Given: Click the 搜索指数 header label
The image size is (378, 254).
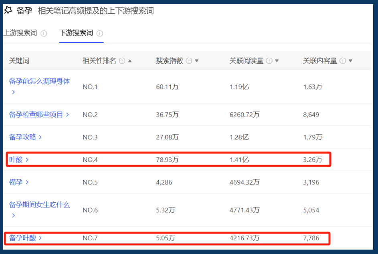Looking at the screenshot, I should tap(170, 61).
